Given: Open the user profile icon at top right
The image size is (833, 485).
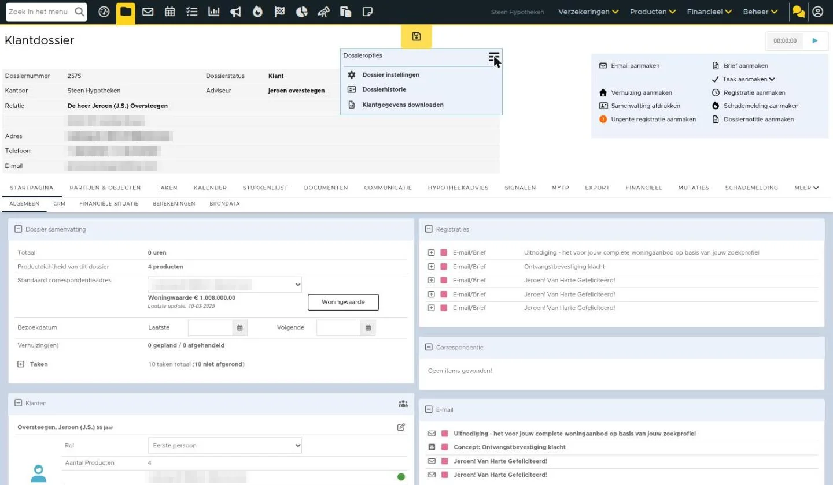Looking at the screenshot, I should [x=817, y=12].
